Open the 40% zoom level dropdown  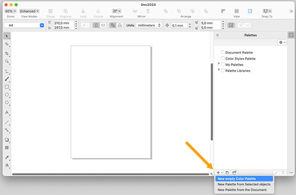click(x=10, y=11)
